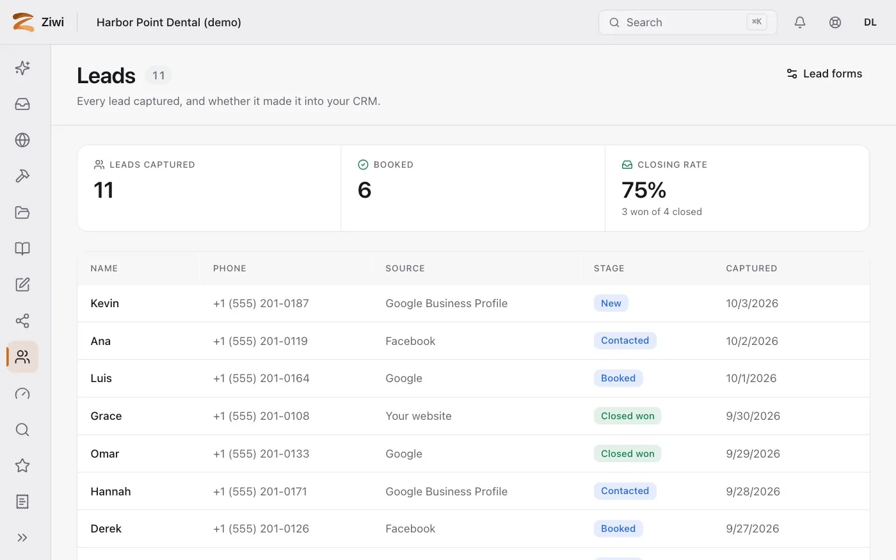The image size is (896, 560).
Task: Click Omar's Closed won badge
Action: [628, 454]
